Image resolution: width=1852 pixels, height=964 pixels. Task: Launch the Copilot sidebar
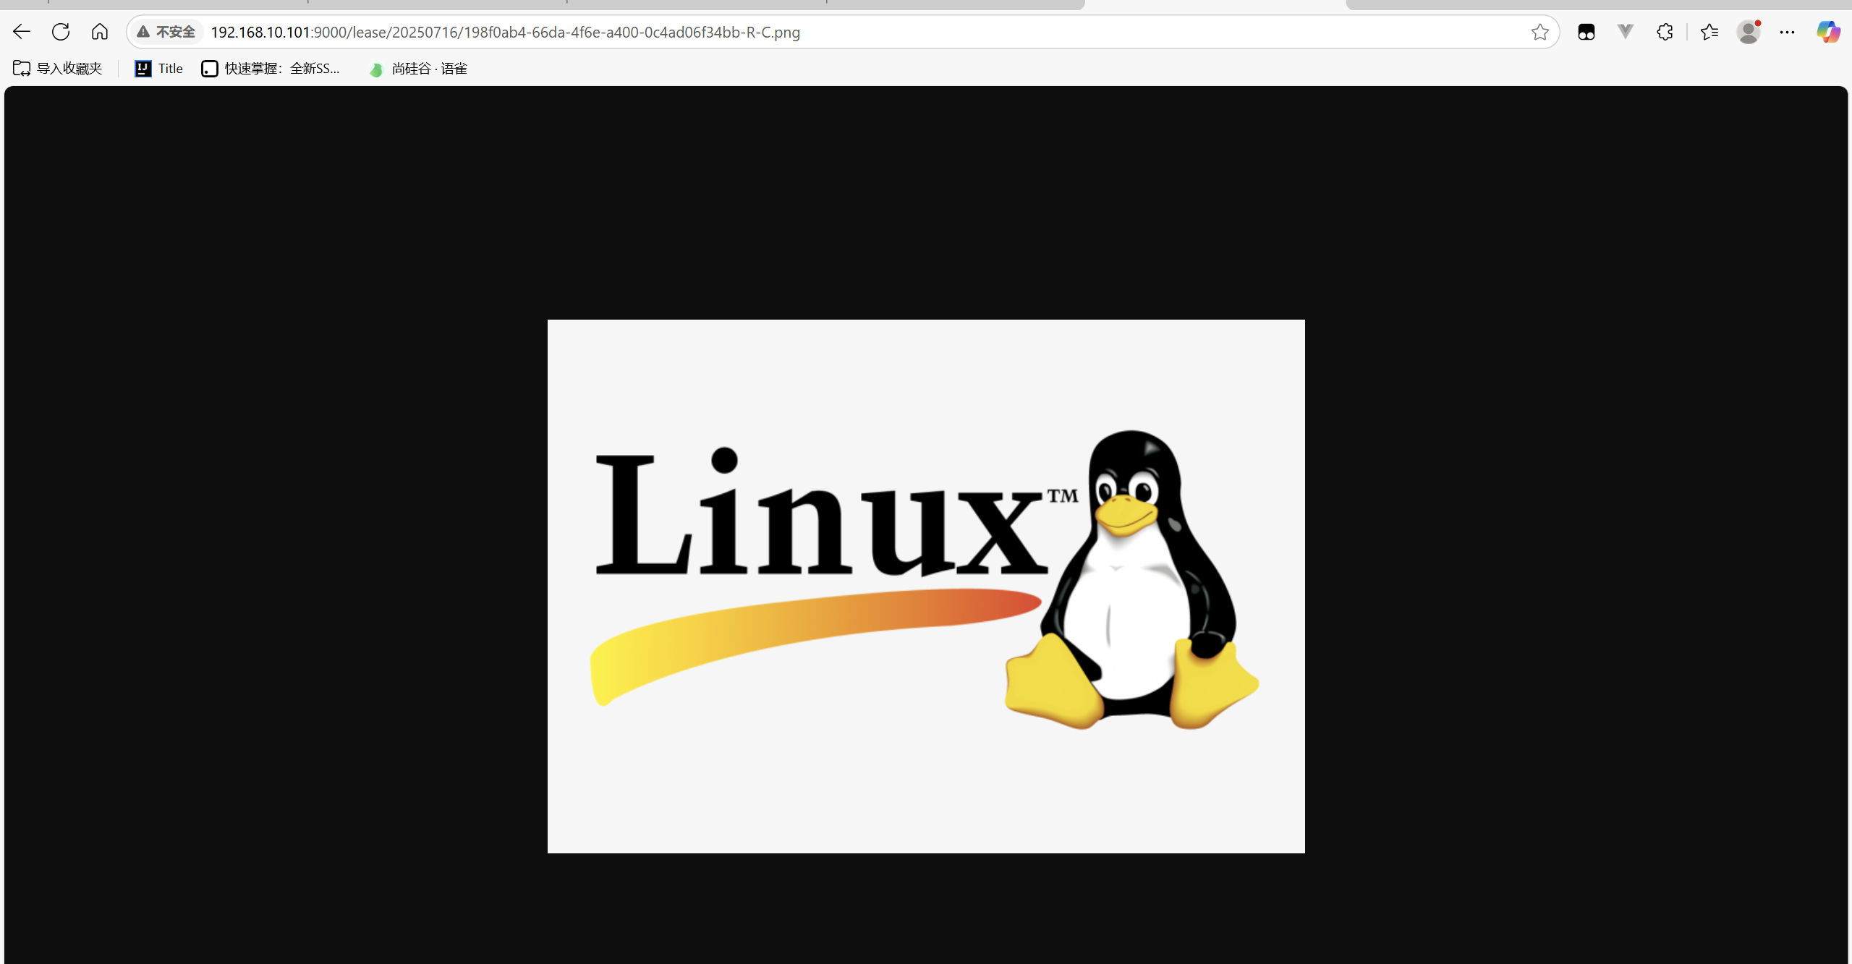pos(1828,32)
